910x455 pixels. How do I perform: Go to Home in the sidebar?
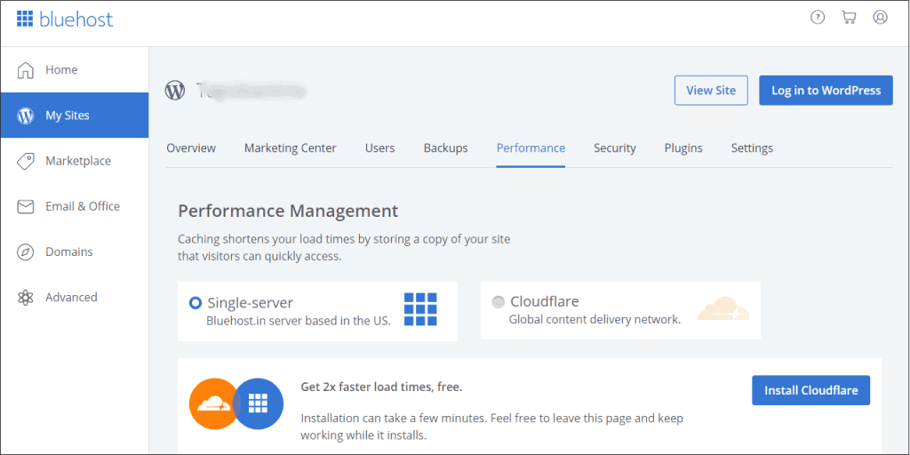click(75, 69)
